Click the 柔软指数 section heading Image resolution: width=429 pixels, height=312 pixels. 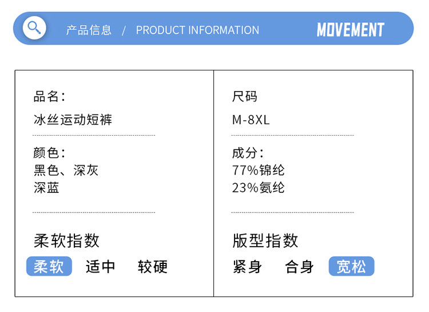[x=66, y=240]
